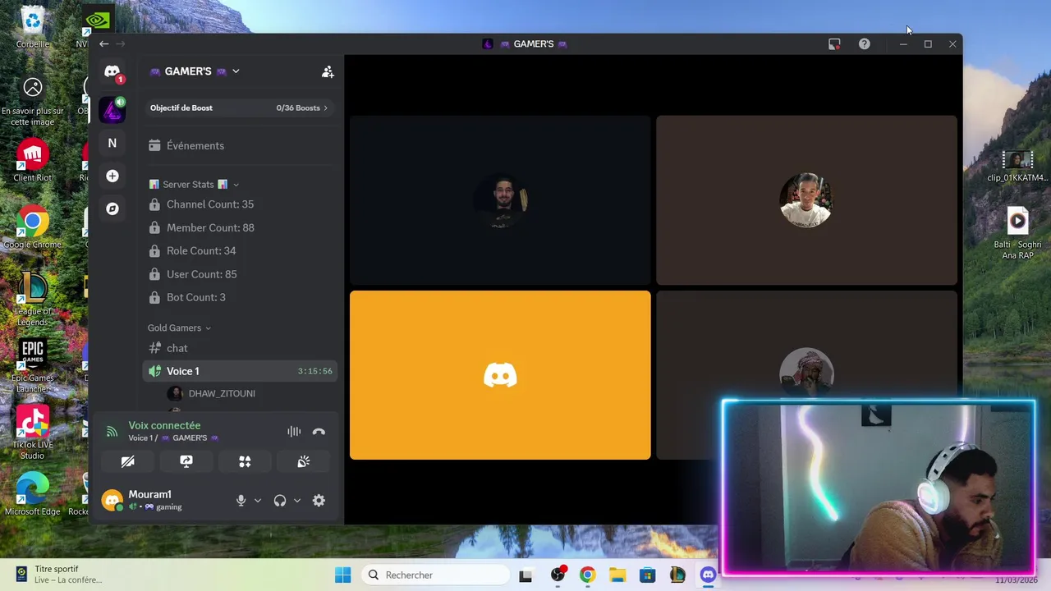Open Task View in the taskbar
The width and height of the screenshot is (1051, 591).
[525, 575]
